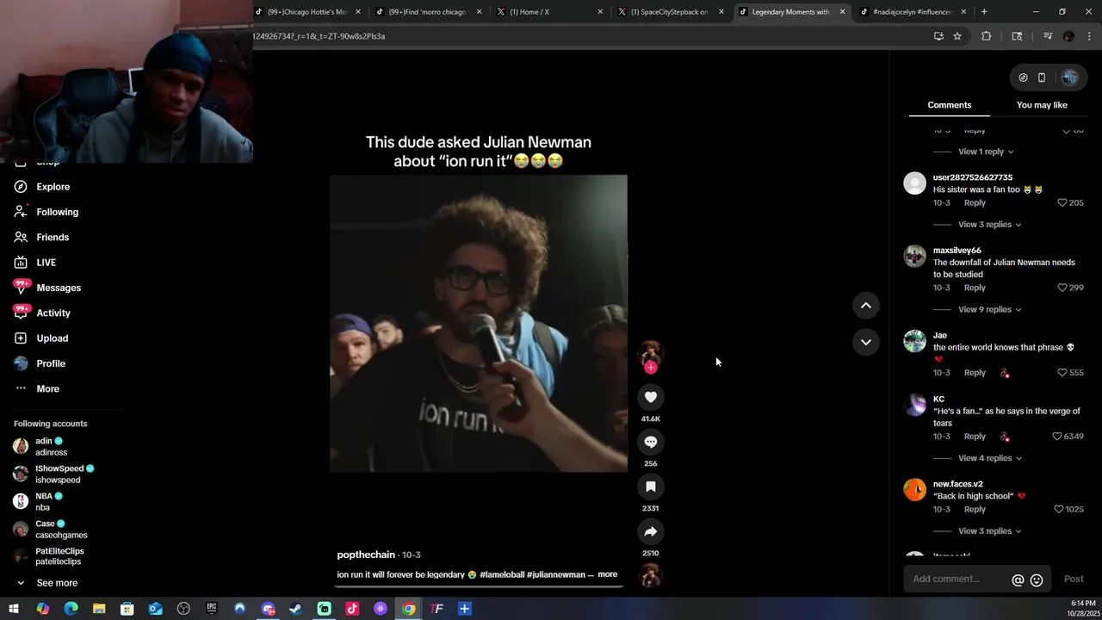Open the spinning sound disc below share
Viewport: 1102px width, 620px height.
click(651, 574)
